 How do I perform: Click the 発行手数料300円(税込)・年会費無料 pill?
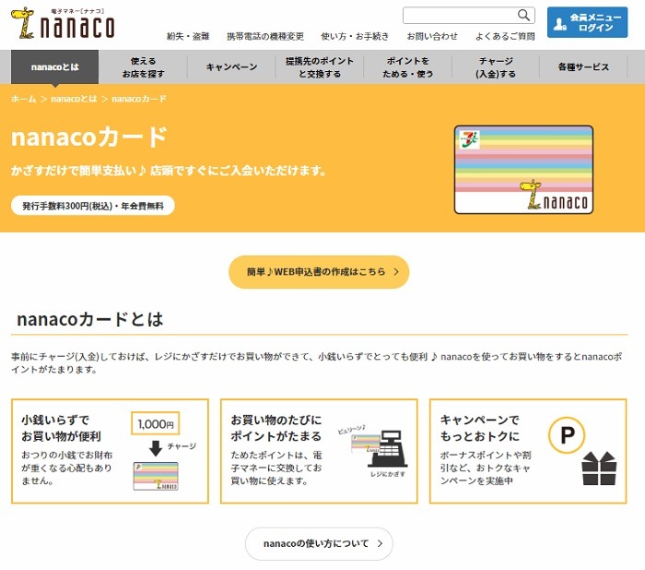pos(93,206)
